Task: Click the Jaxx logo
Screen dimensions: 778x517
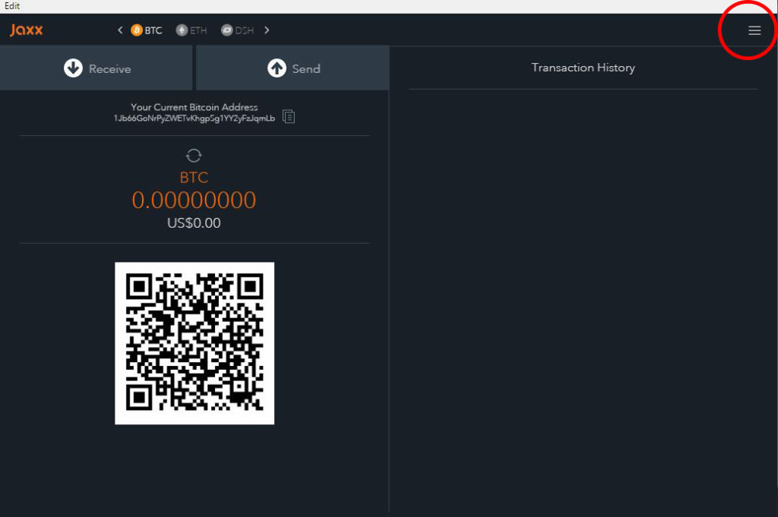Action: click(x=27, y=30)
